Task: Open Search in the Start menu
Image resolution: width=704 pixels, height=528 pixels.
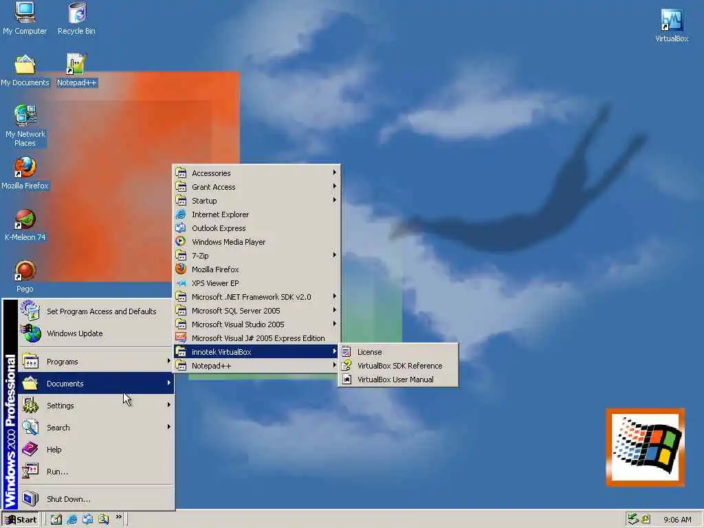Action: [x=96, y=428]
